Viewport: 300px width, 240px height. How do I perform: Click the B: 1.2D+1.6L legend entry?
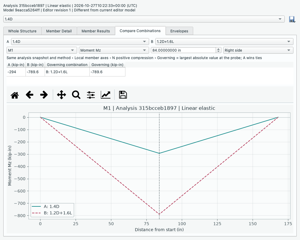point(52,213)
